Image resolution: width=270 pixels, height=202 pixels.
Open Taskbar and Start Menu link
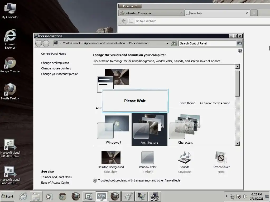[x=56, y=177]
